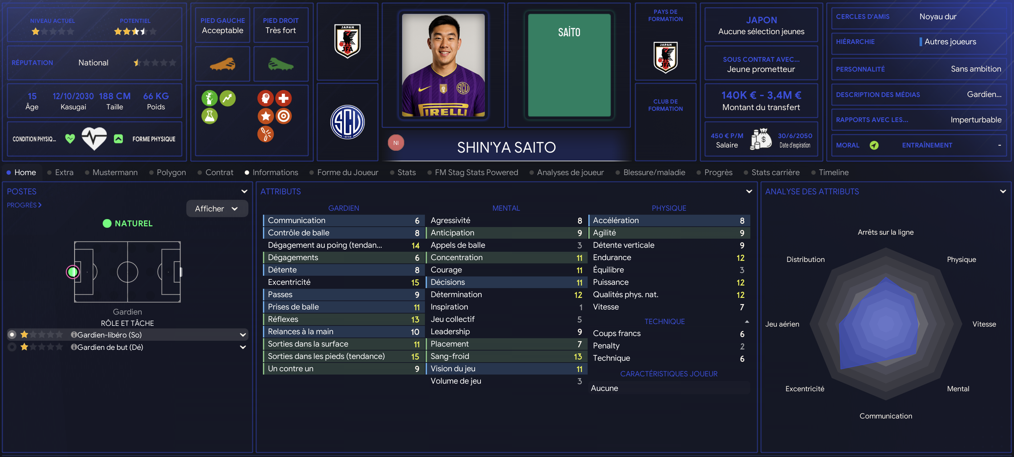The height and width of the screenshot is (457, 1014).
Task: Click the potential star rating
Action: tap(135, 32)
